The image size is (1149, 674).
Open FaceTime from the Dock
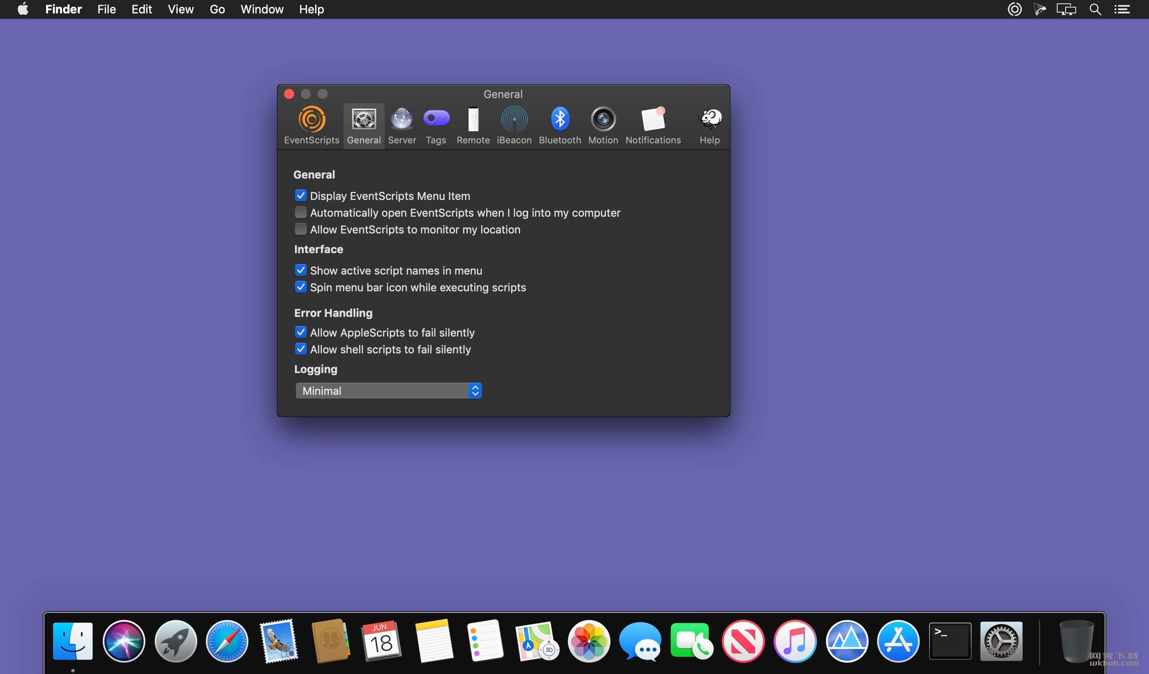[x=692, y=641]
